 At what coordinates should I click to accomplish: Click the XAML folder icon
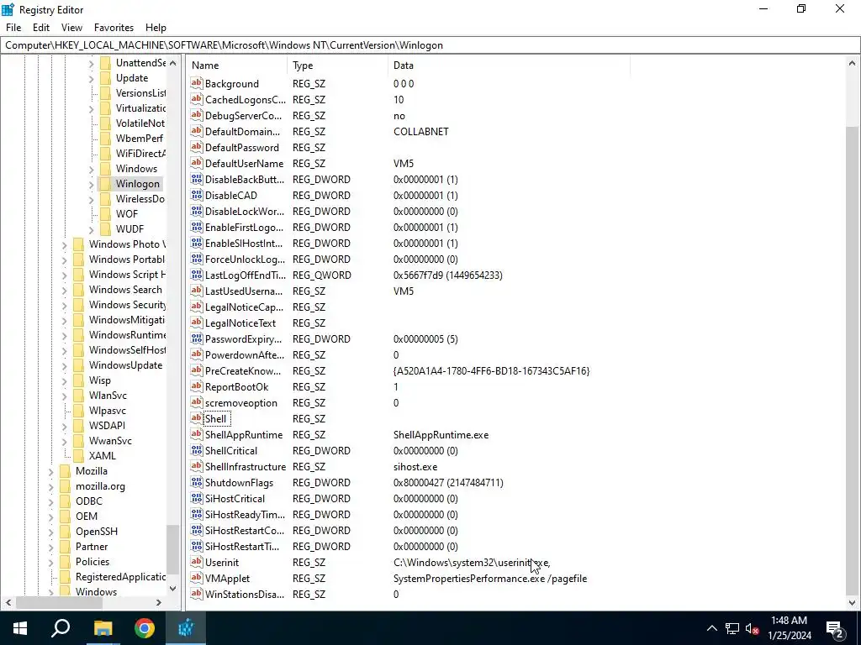tap(78, 456)
